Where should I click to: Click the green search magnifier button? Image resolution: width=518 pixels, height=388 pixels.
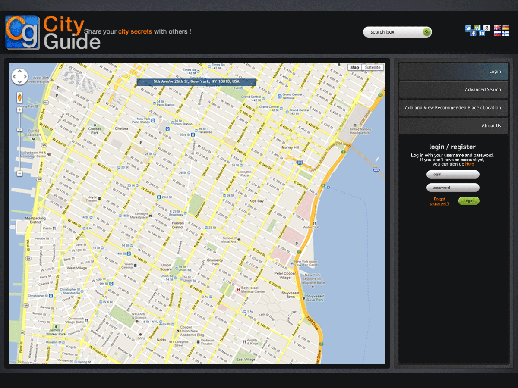click(426, 32)
